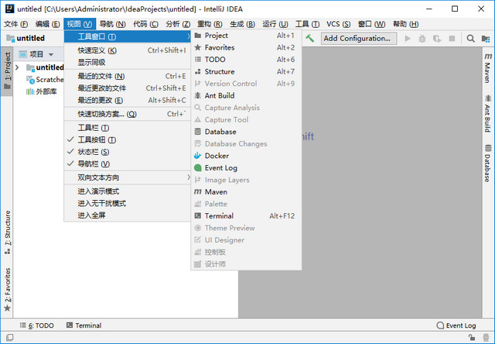Select 最近的文件 (N) menu entry
Image resolution: width=495 pixels, height=344 pixels.
point(127,76)
